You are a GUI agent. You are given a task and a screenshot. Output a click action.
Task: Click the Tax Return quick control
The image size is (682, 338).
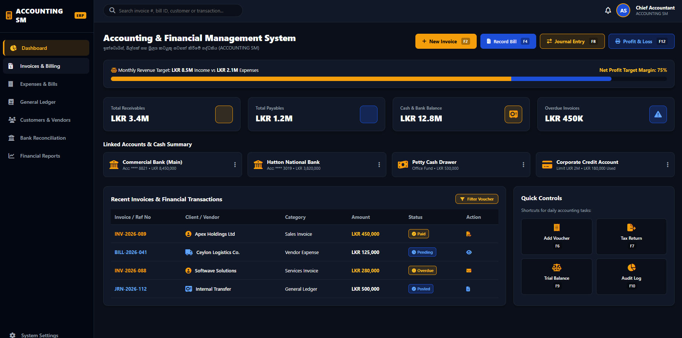(631, 236)
